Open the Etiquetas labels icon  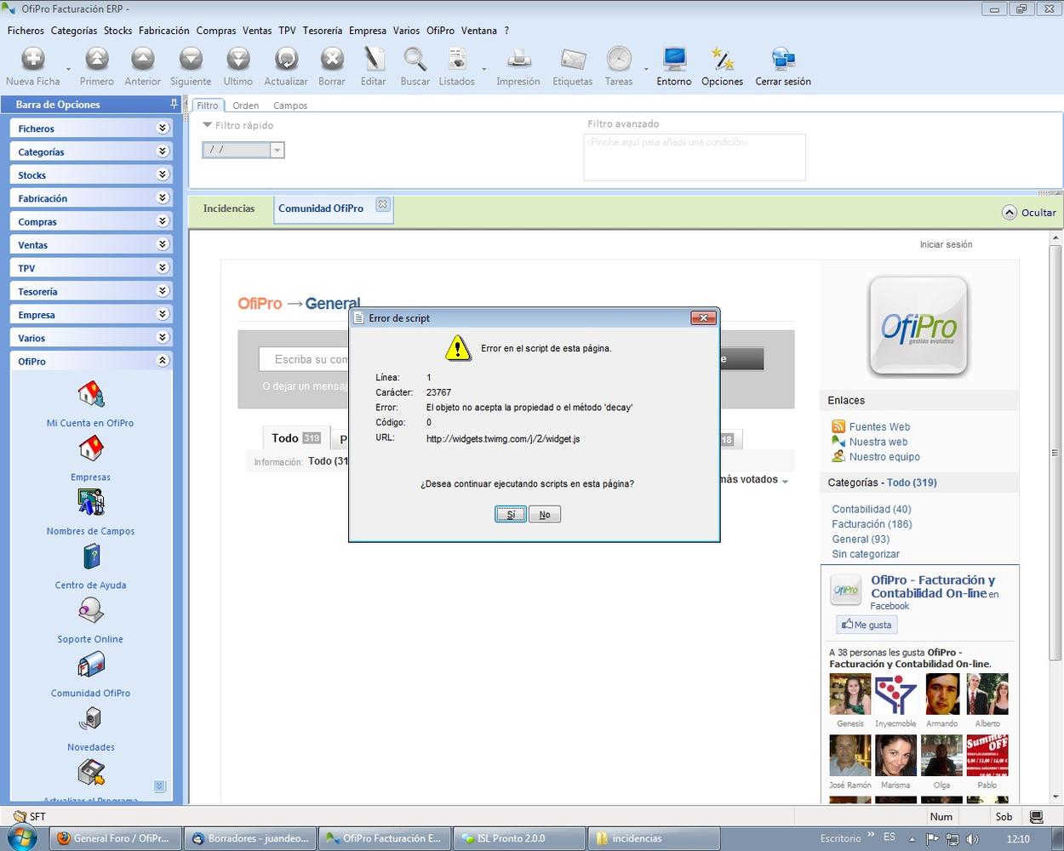(x=573, y=59)
